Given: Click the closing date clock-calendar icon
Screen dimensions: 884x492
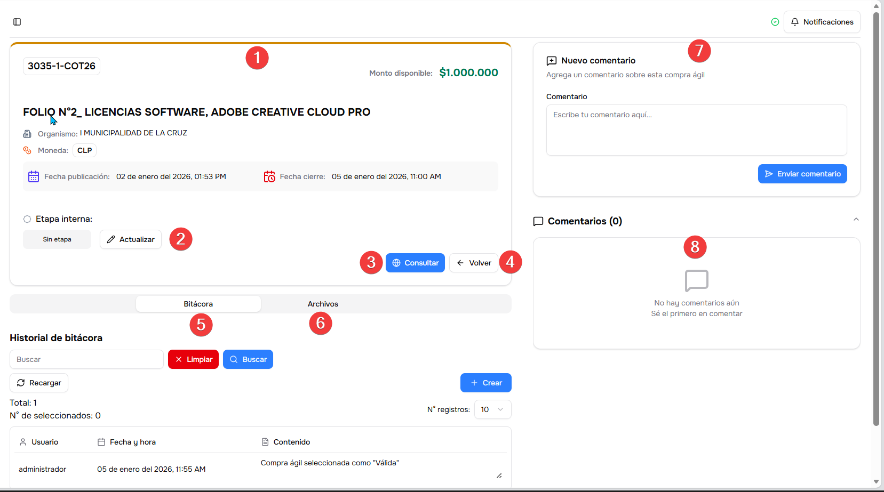Looking at the screenshot, I should (269, 176).
